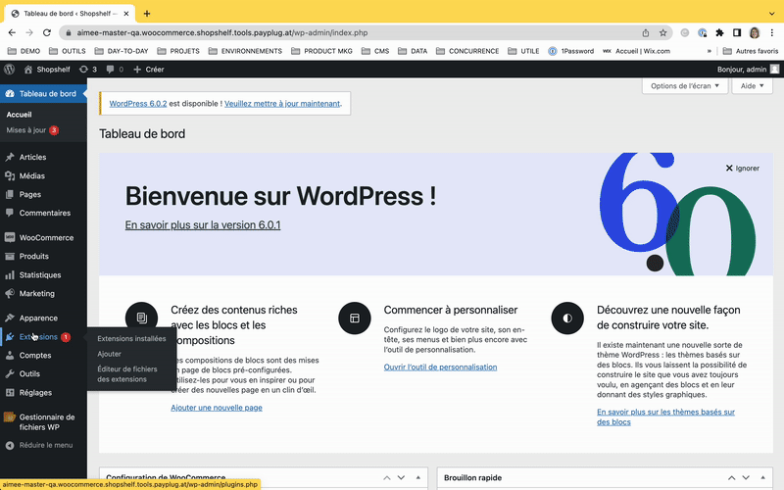Viewport: 784px width, 490px height.
Task: Collapse the sidebar with Réduire le menu
Action: click(x=39, y=445)
